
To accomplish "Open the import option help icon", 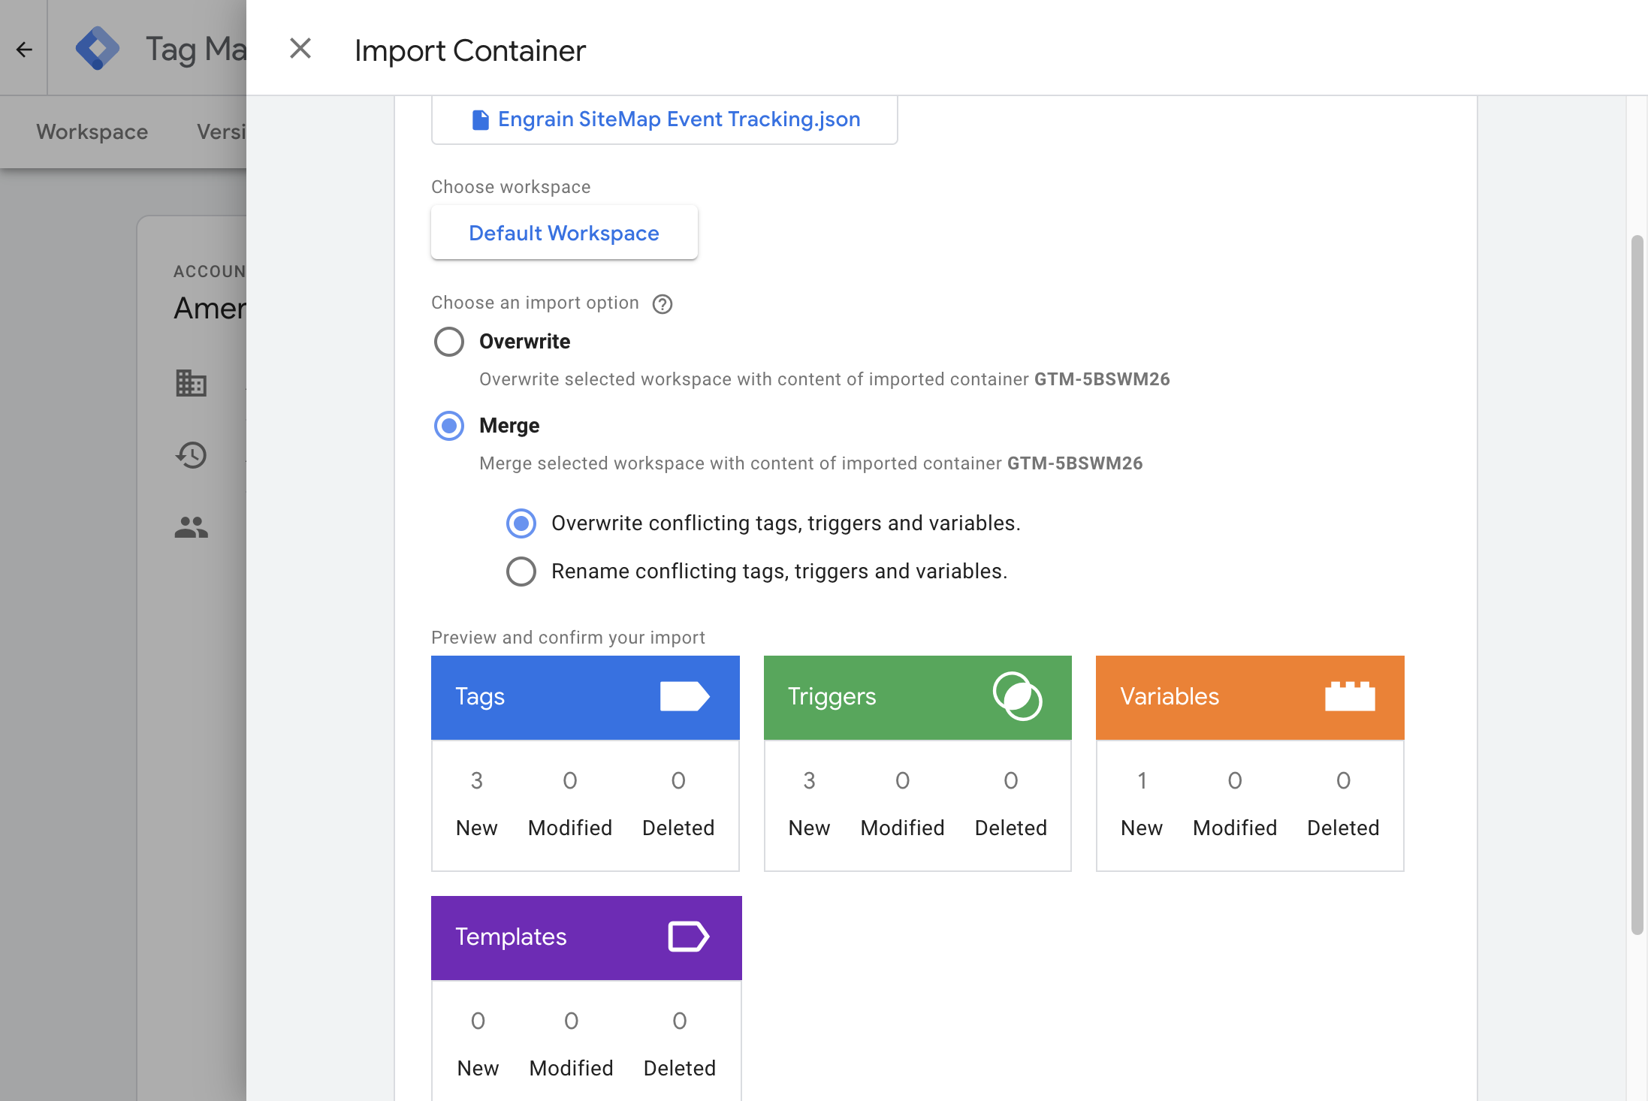I will pos(663,304).
